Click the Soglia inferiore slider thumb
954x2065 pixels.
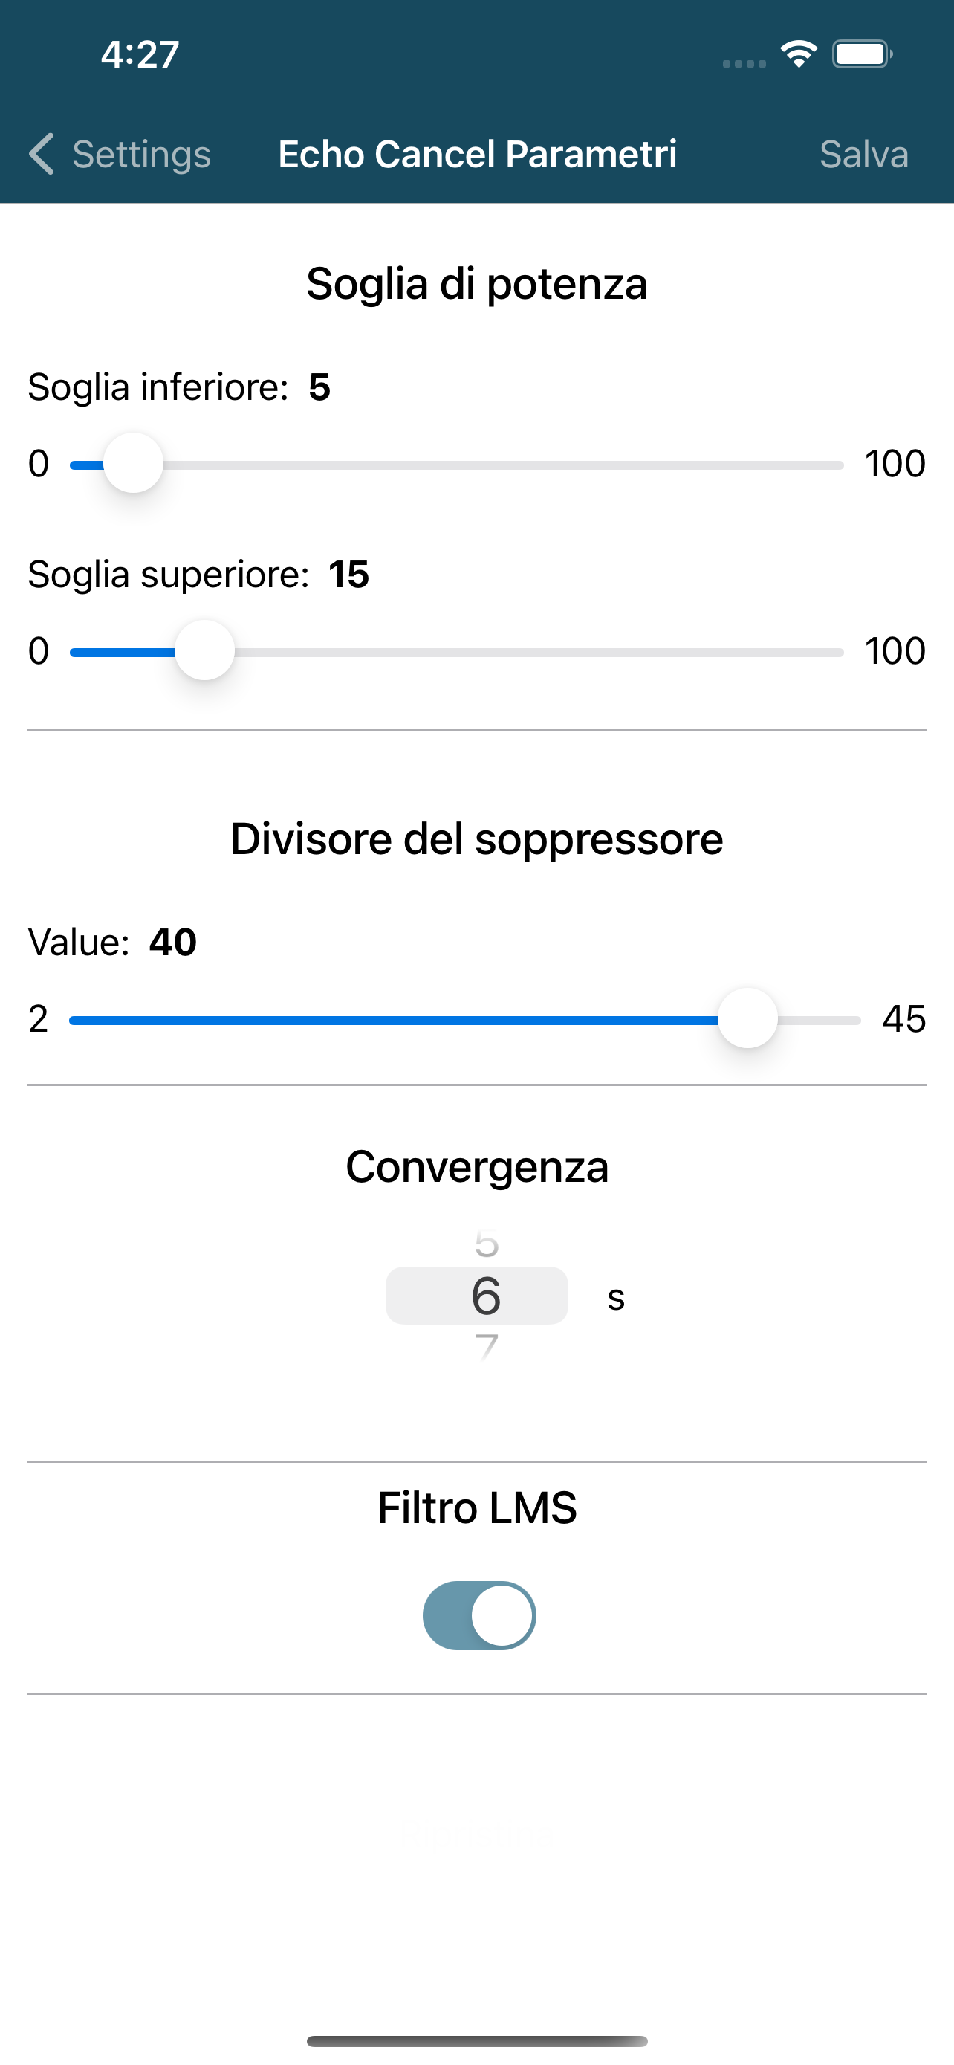tap(134, 463)
